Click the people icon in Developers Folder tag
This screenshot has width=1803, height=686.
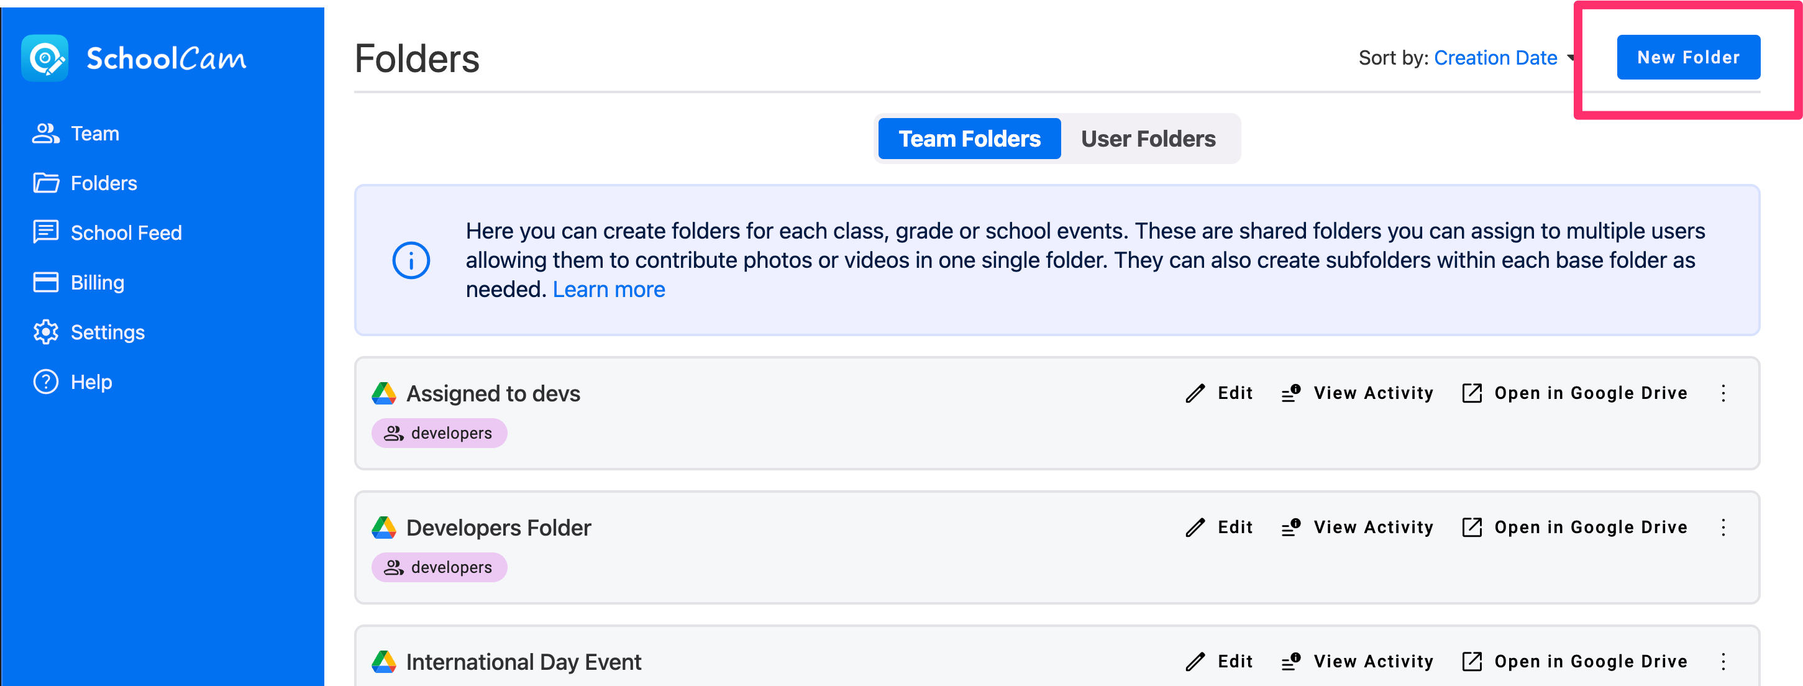(x=394, y=568)
